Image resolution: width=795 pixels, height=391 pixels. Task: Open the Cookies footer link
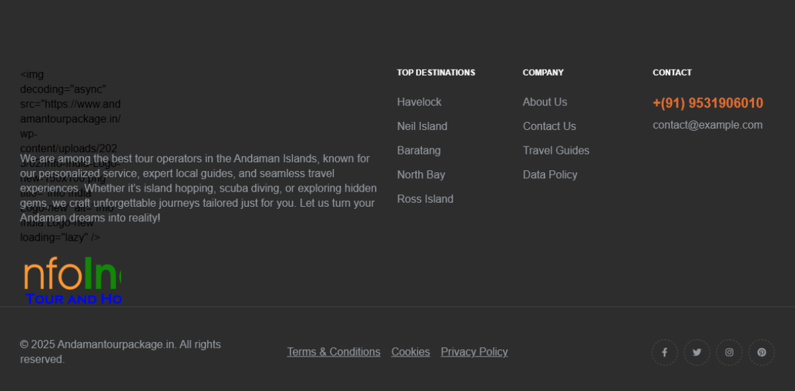coord(411,352)
